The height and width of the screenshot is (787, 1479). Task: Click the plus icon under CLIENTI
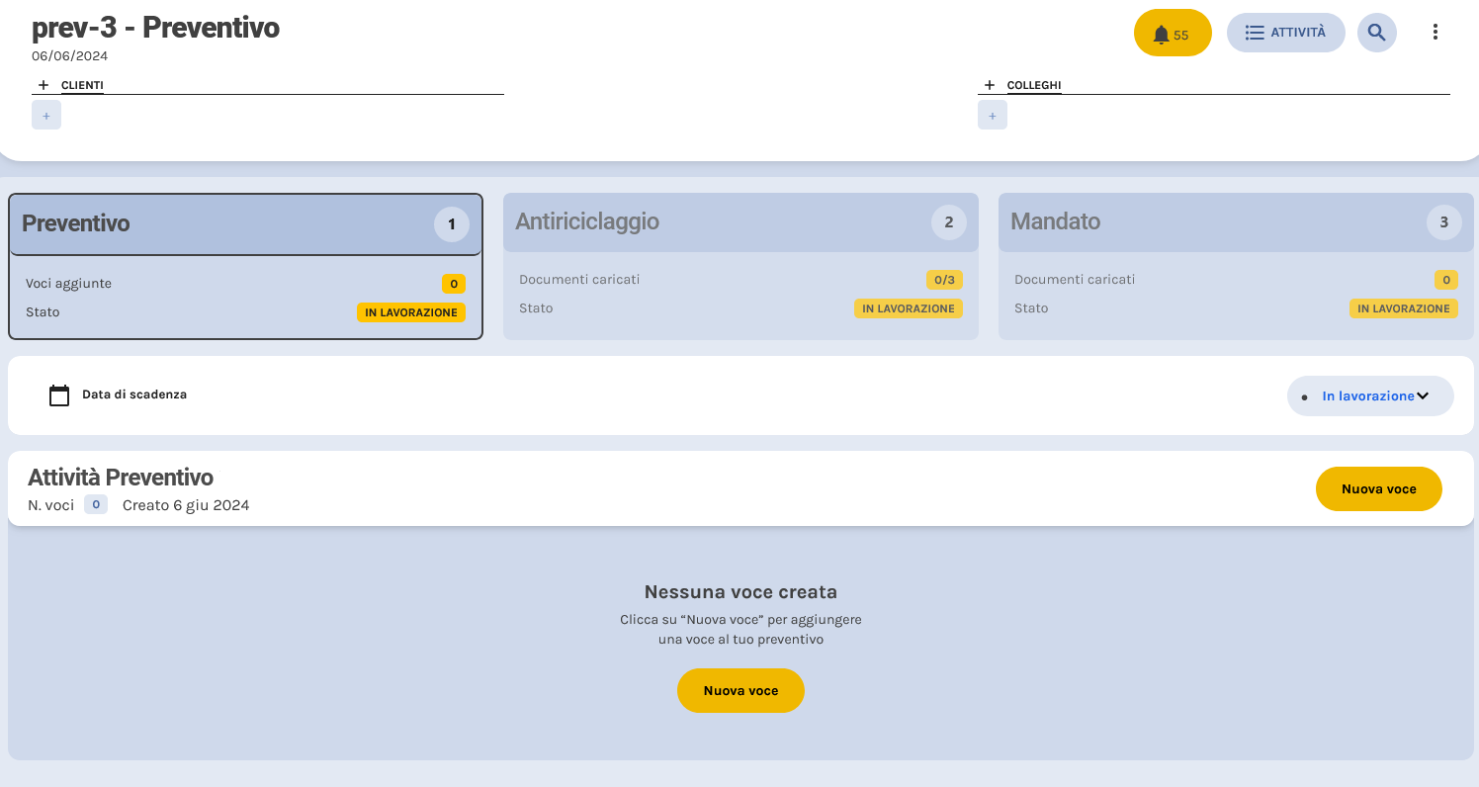45,115
